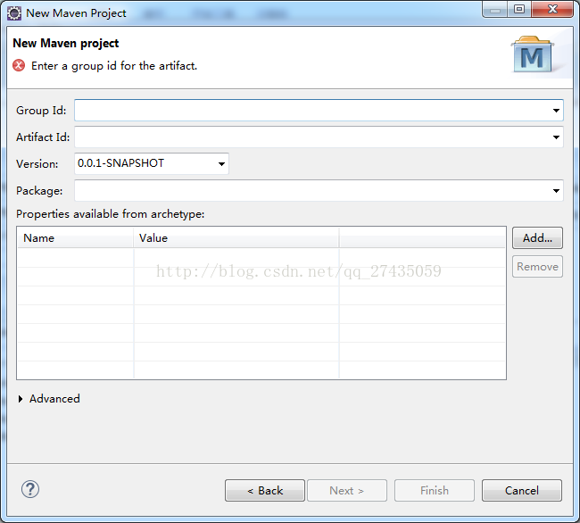This screenshot has width=580, height=523.
Task: Click the Add... property button
Action: click(x=537, y=237)
